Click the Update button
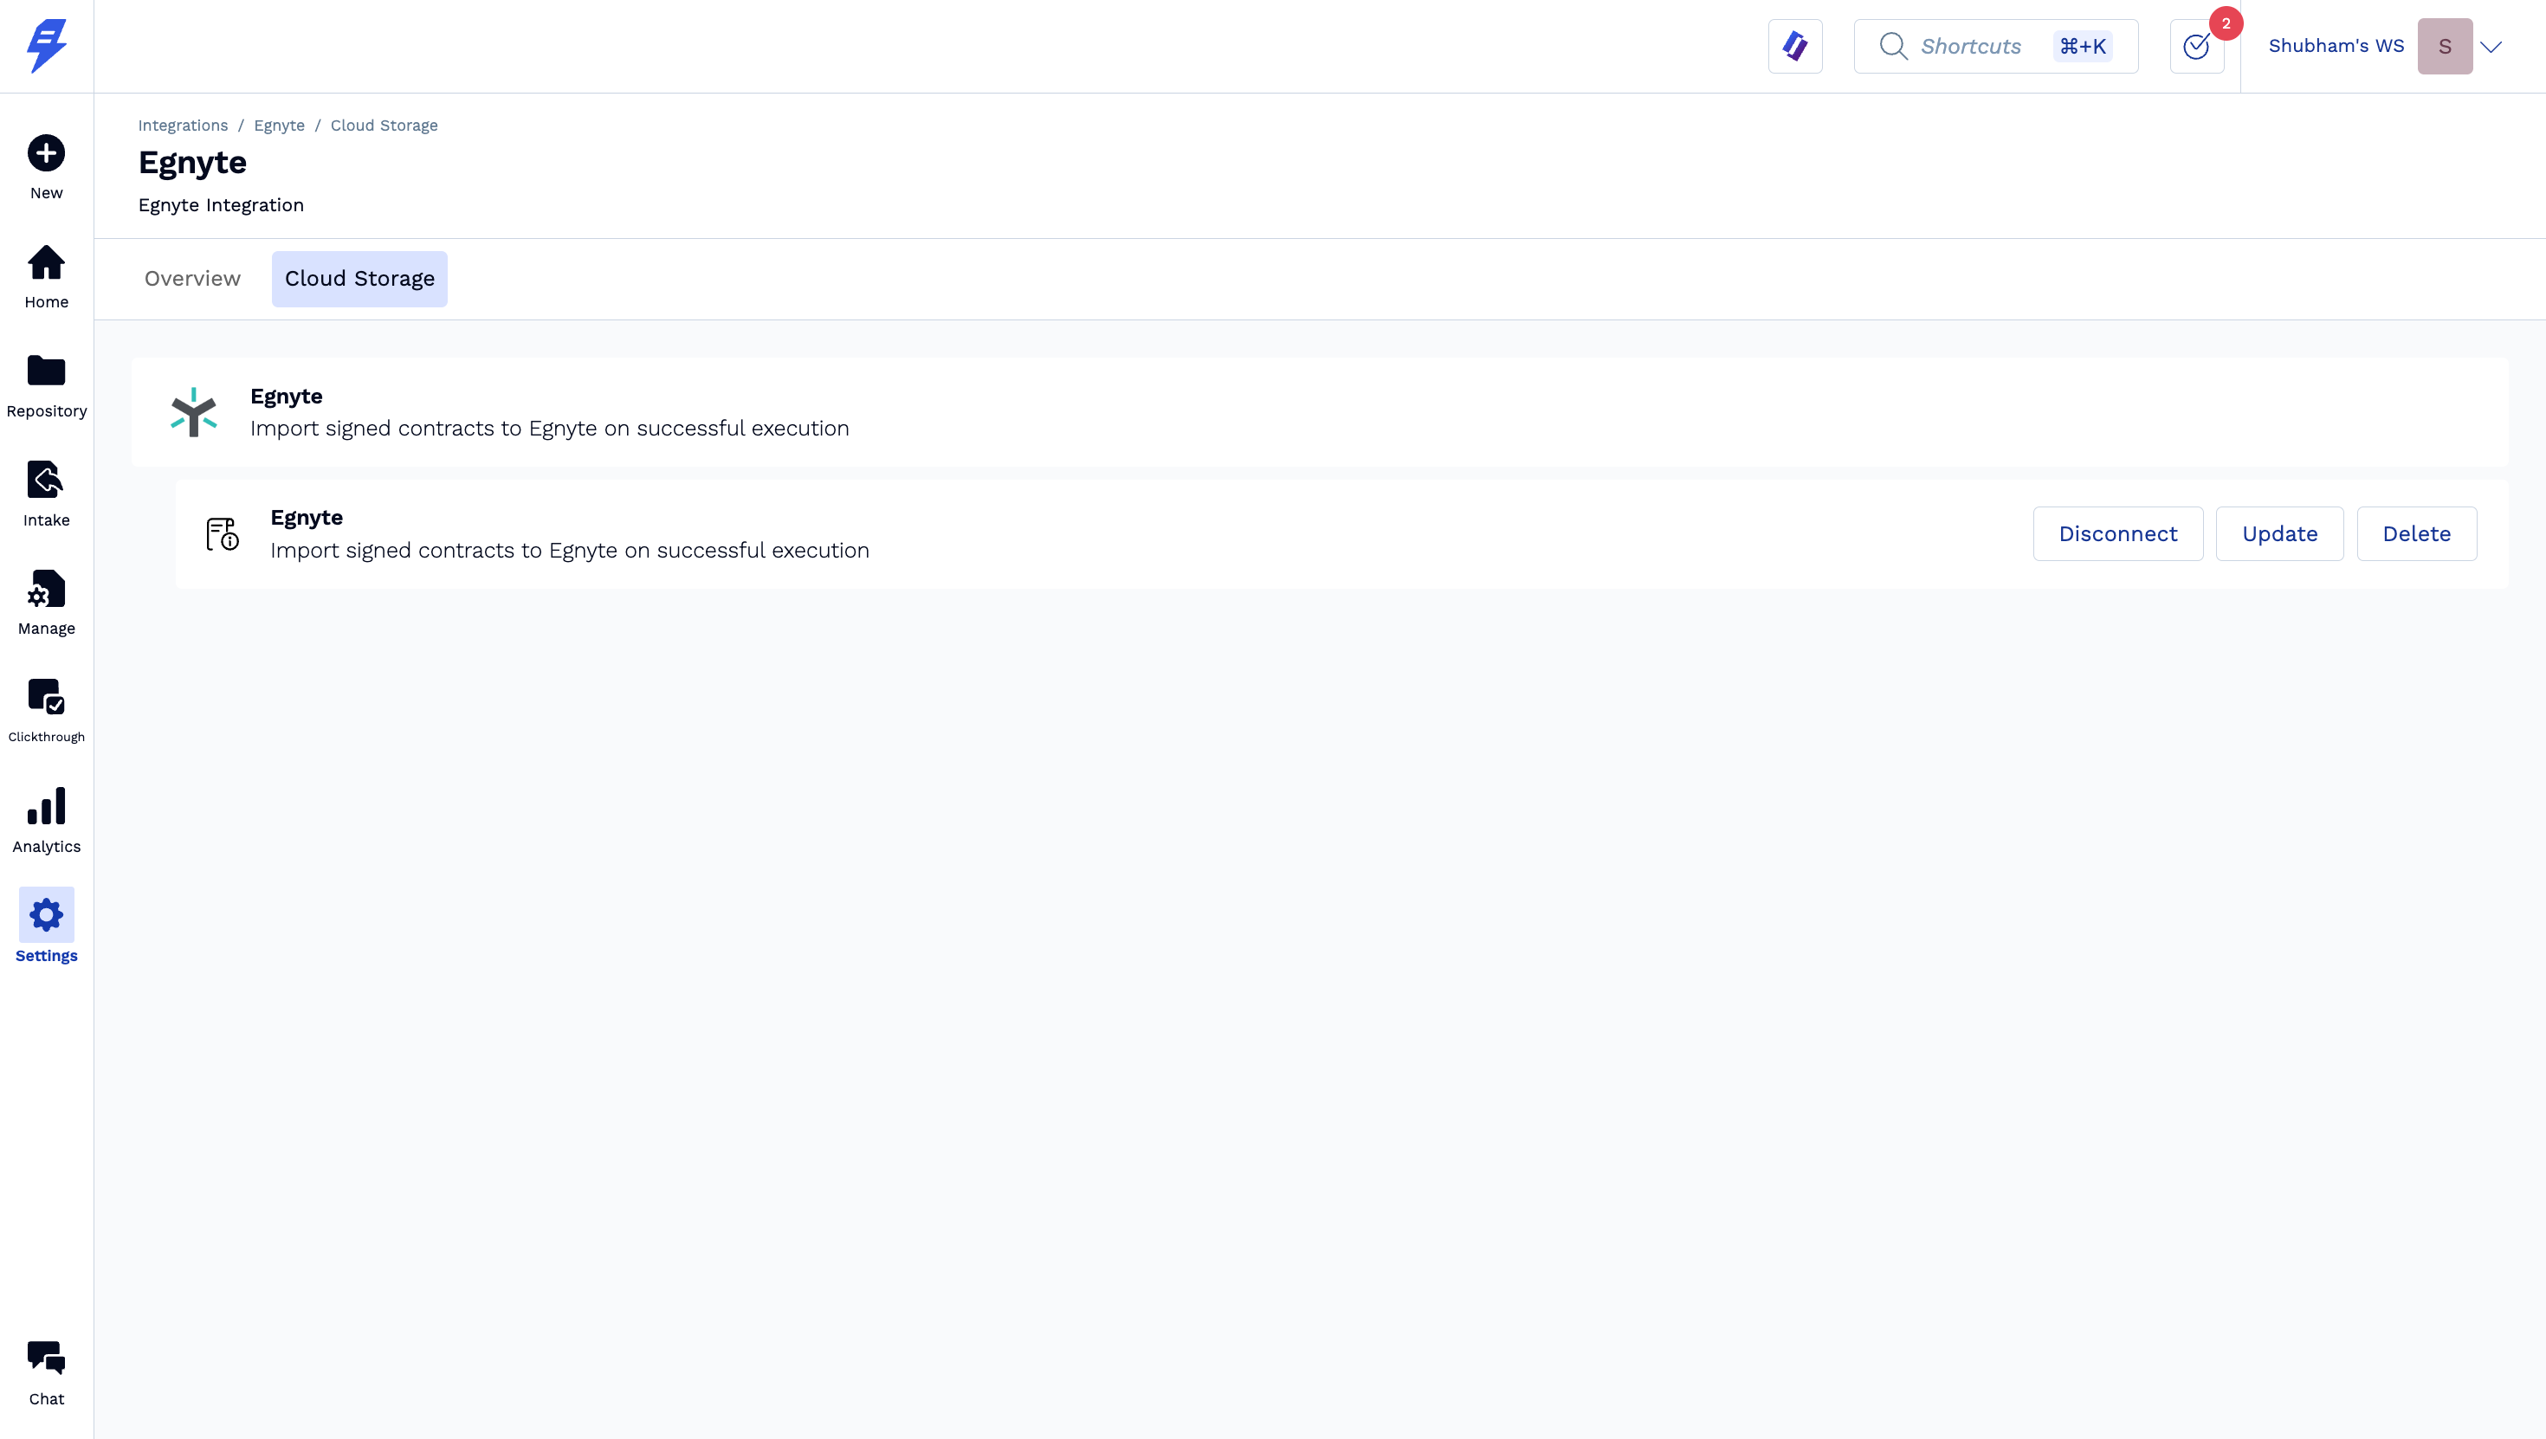This screenshot has width=2546, height=1439. pos(2279,533)
